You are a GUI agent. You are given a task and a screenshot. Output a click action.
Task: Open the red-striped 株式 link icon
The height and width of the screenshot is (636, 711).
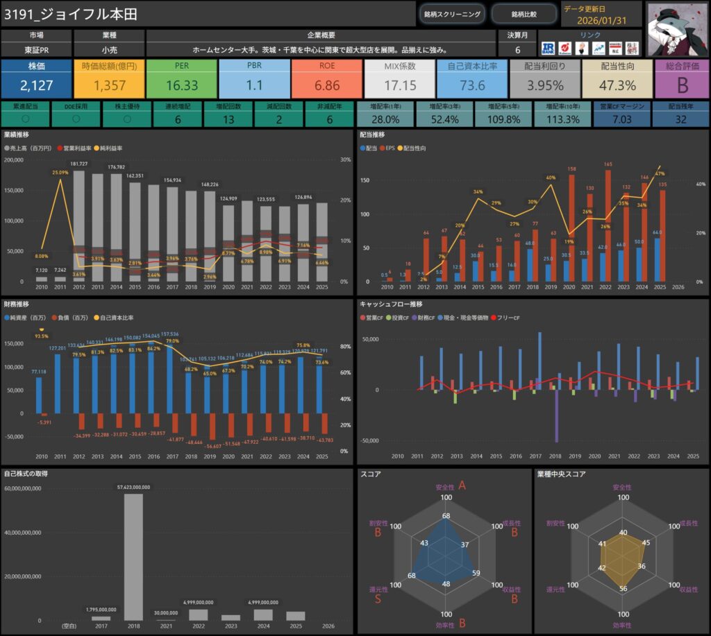pos(614,48)
